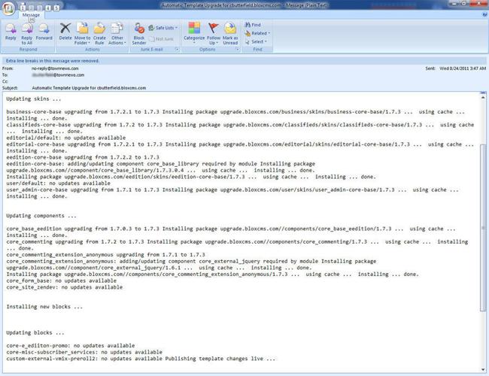Open the Junk E-mail dialog launcher
489x376 pixels.
tap(177, 50)
